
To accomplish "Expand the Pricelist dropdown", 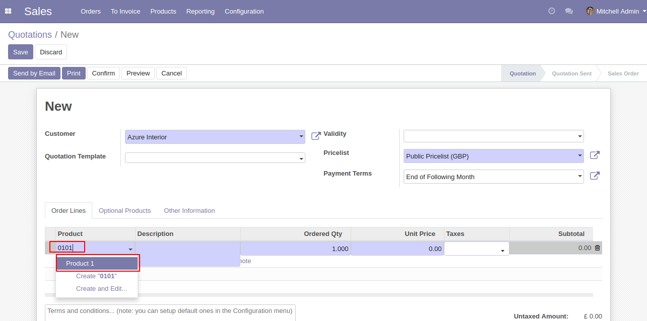I will tap(580, 156).
